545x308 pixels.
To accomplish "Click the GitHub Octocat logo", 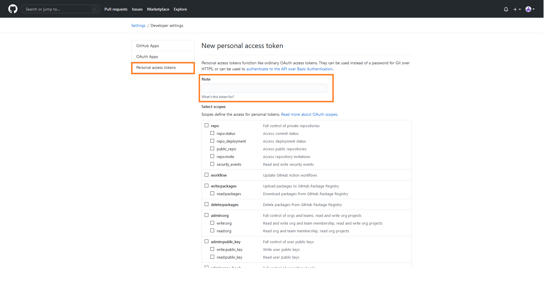I will pyautogui.click(x=13, y=9).
